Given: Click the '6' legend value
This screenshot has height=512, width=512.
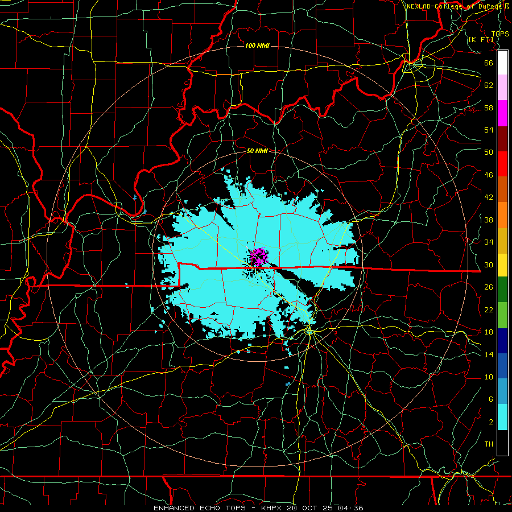Looking at the screenshot, I should click(x=491, y=399).
